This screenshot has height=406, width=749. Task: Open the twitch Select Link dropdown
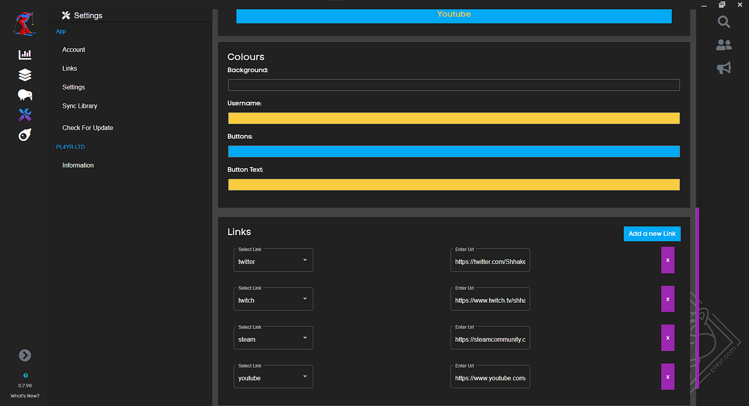(273, 299)
